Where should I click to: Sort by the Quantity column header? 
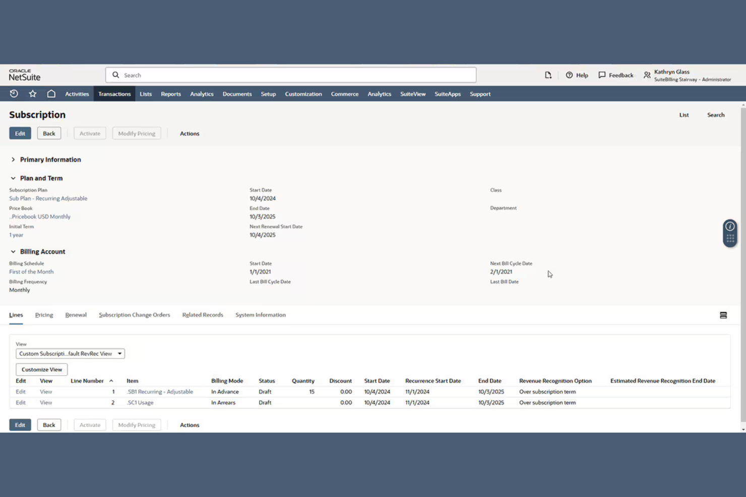(x=303, y=381)
